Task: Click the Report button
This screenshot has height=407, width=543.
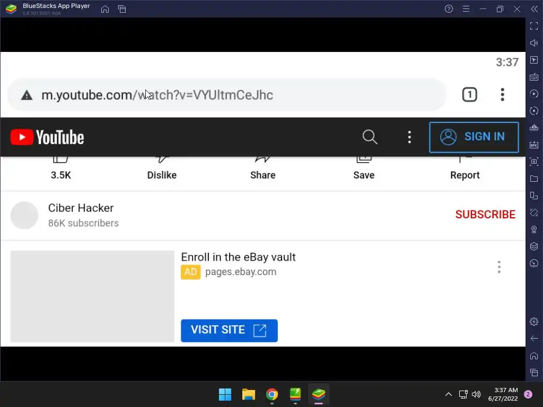Action: [465, 169]
